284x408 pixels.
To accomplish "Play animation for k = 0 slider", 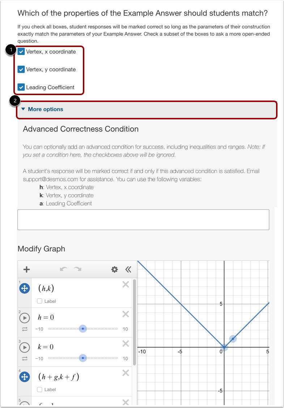I will (x=25, y=347).
